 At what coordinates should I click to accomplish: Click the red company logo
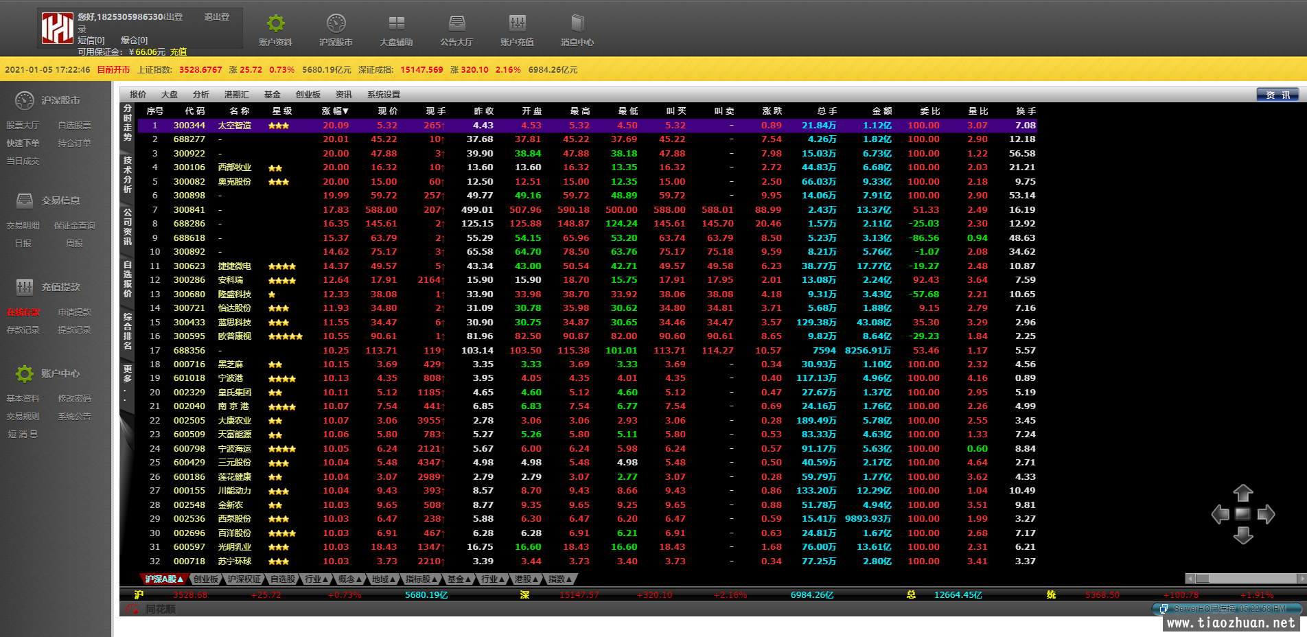tap(58, 28)
